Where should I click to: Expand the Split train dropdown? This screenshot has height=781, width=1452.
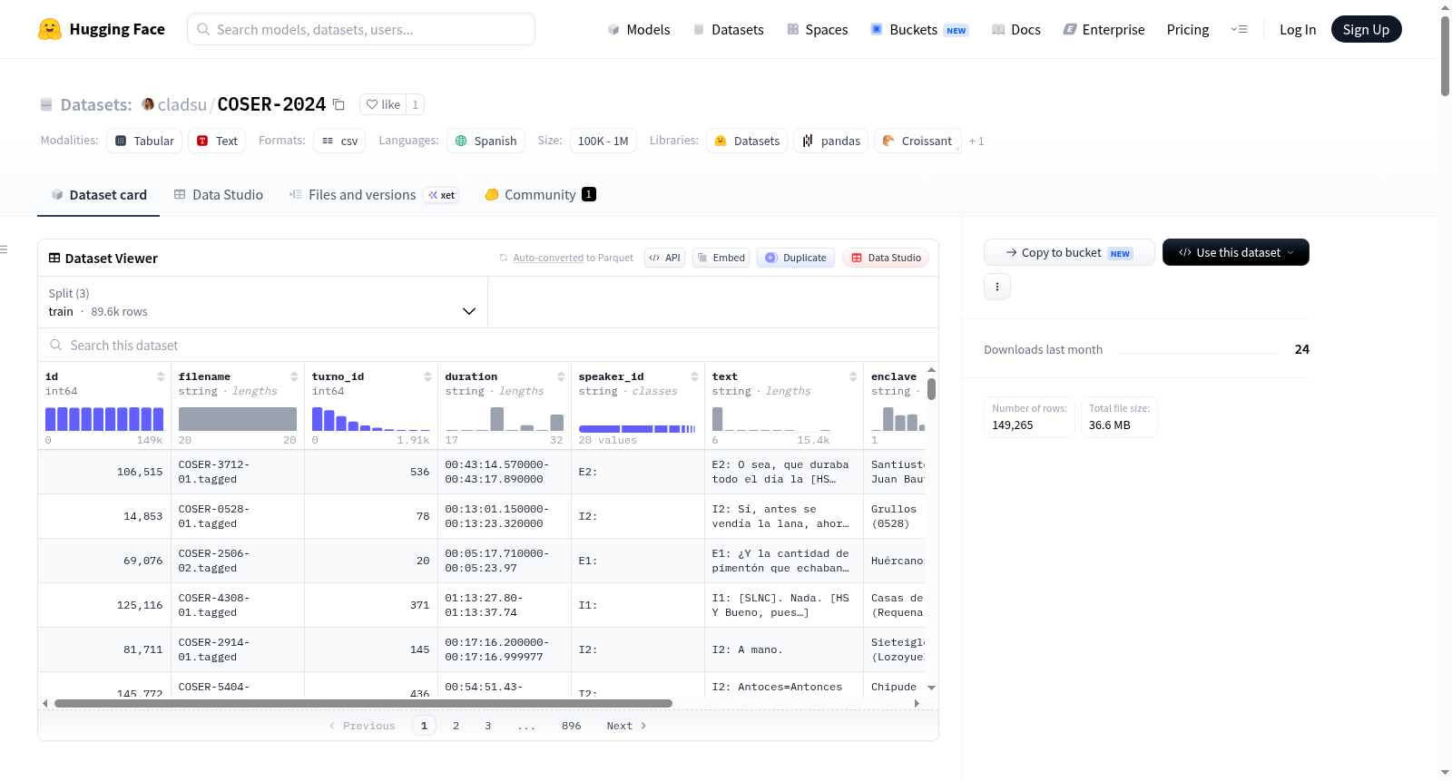[263, 302]
